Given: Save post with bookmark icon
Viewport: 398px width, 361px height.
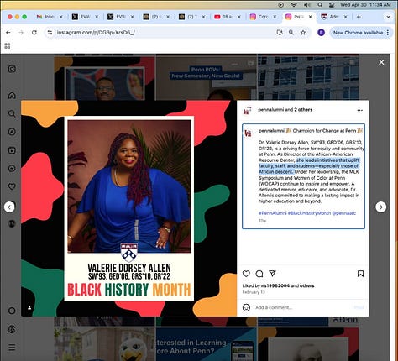Looking at the screenshot, I should click(360, 274).
